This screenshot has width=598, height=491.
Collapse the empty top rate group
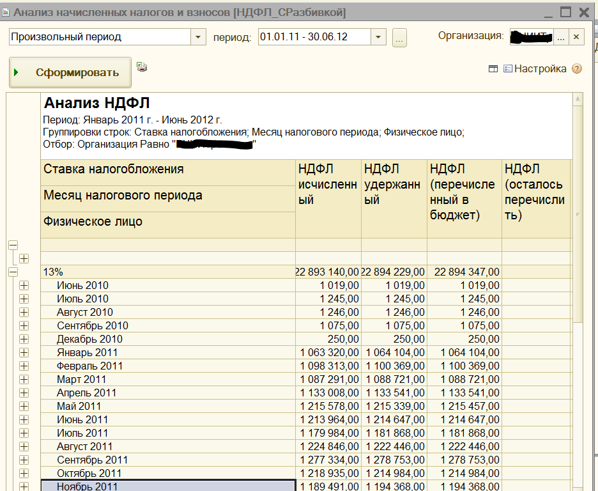coord(13,245)
